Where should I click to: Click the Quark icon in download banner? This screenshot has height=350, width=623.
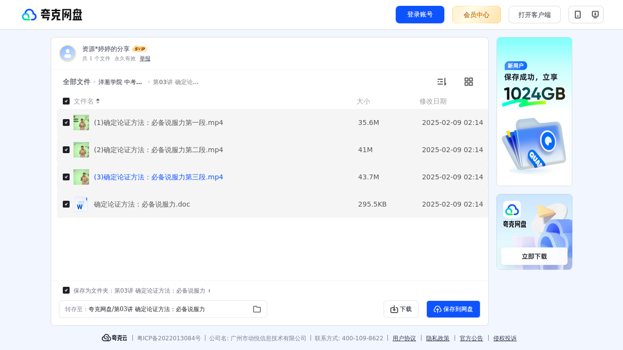coord(512,210)
